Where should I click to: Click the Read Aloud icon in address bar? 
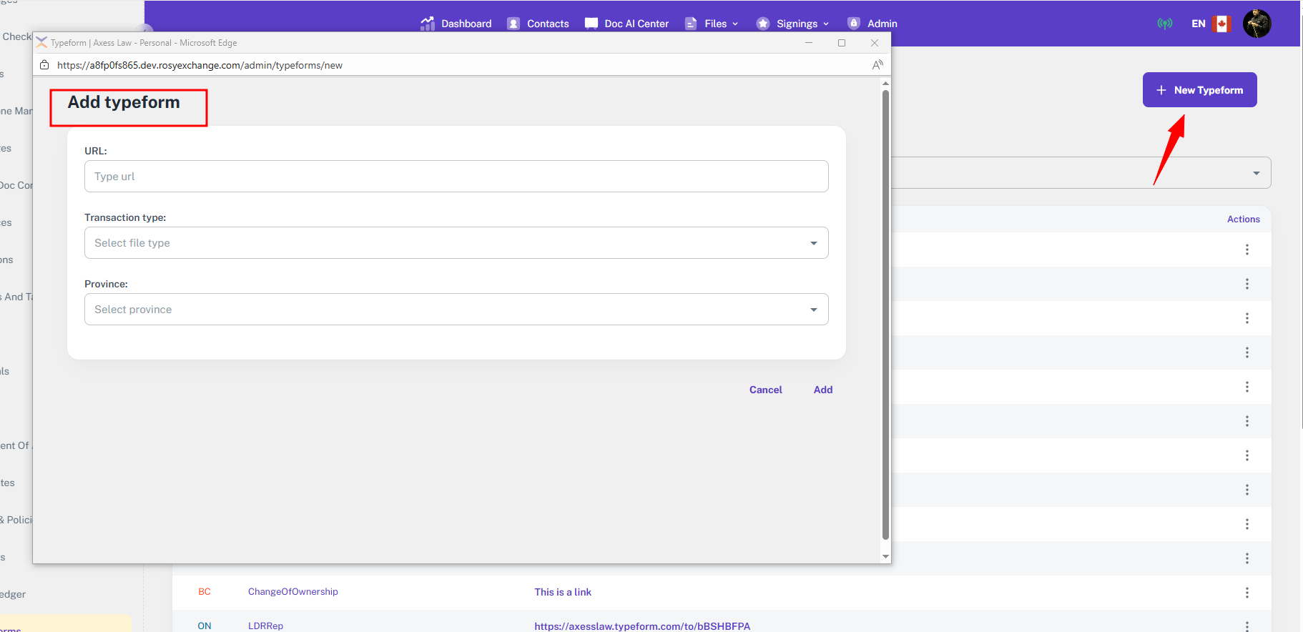[x=877, y=65]
